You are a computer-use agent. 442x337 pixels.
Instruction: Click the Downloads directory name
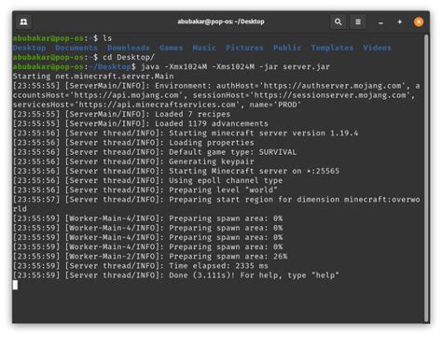(129, 48)
